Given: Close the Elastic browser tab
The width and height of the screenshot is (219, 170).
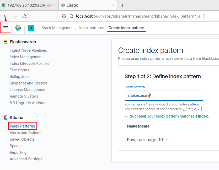Looking at the screenshot, I should point(113,5).
